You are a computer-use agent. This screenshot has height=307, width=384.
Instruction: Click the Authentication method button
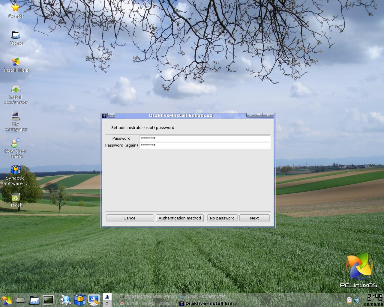(x=180, y=218)
